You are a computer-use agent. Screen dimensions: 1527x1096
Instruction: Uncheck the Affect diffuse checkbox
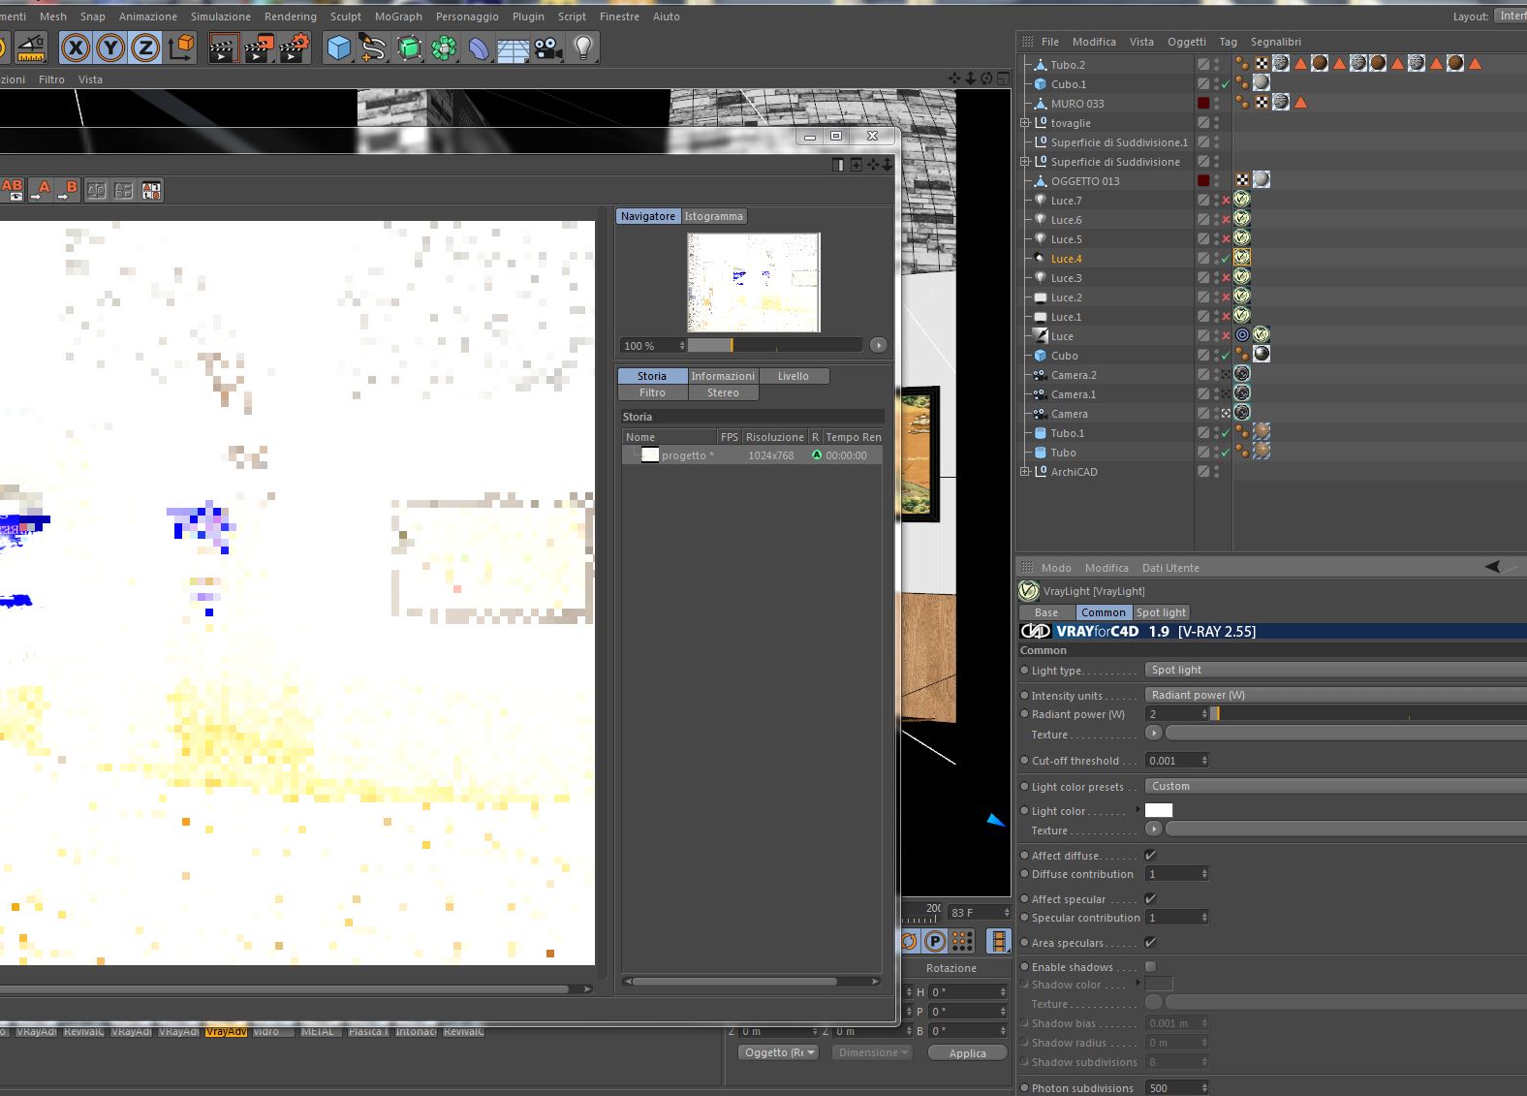[x=1150, y=855]
